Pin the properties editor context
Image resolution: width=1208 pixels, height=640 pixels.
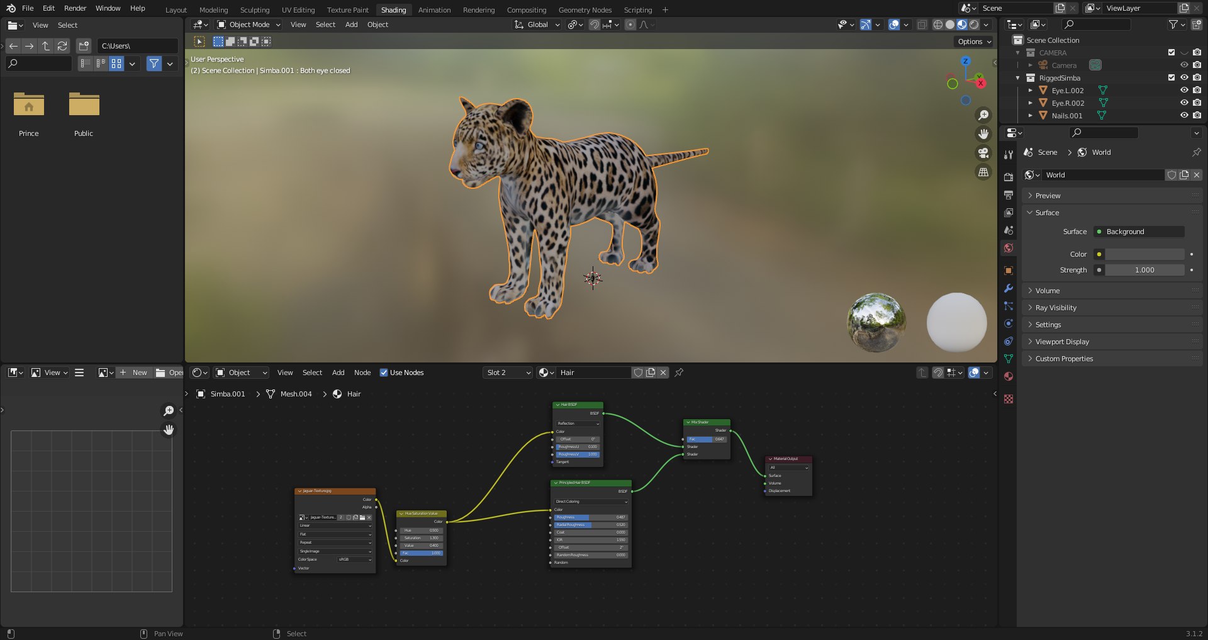[1196, 152]
